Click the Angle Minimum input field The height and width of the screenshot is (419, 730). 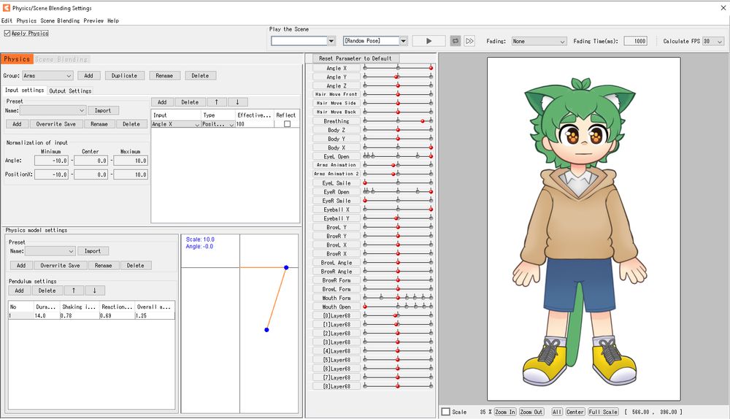coord(51,161)
